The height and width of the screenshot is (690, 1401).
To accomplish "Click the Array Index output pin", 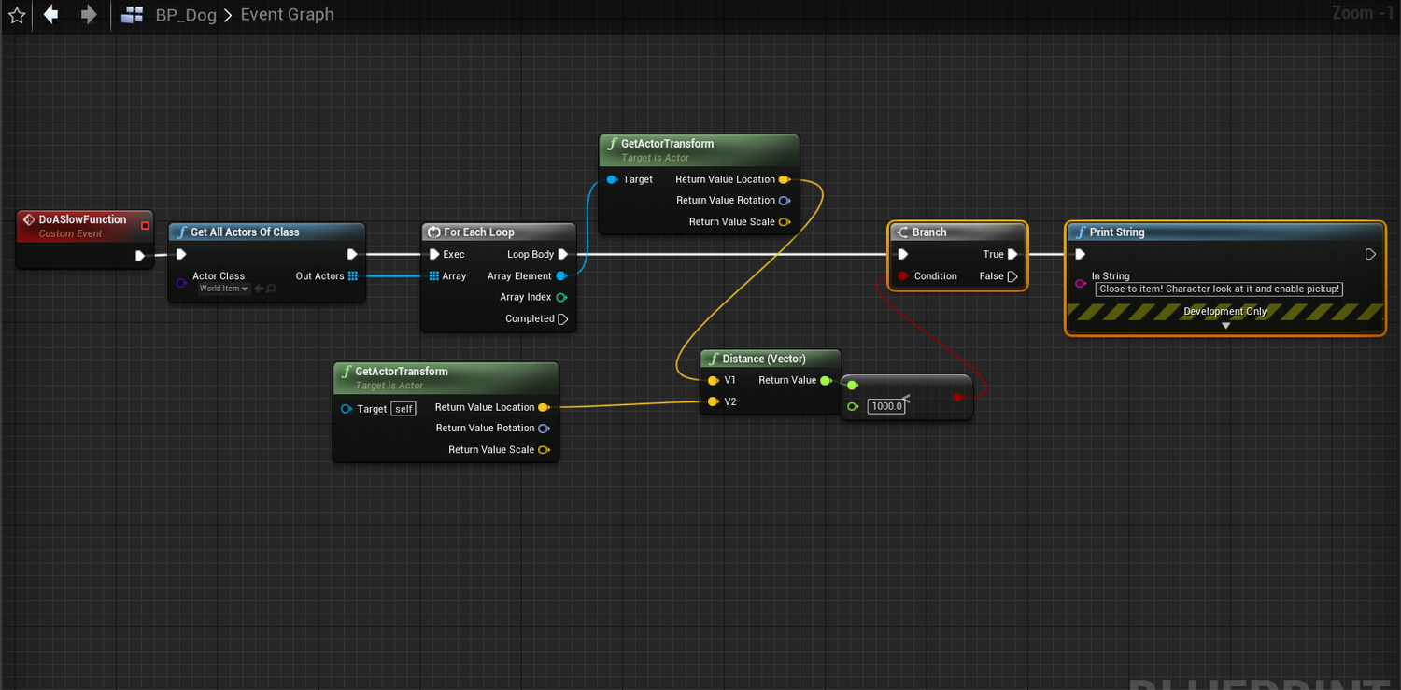I will tap(561, 297).
